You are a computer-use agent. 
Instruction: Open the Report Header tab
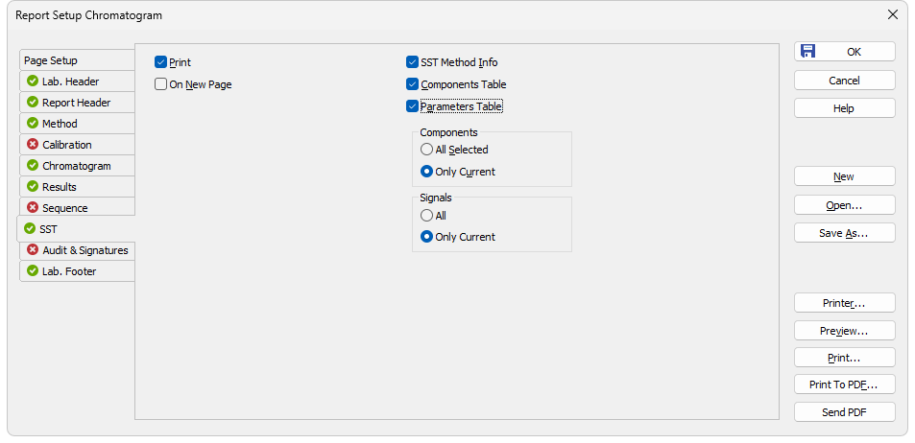(77, 102)
